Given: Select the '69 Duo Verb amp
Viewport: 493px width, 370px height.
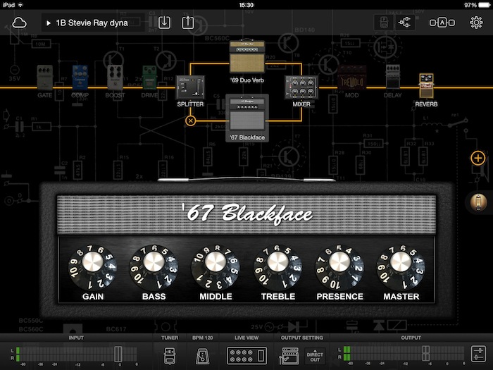Looking at the screenshot, I should click(x=245, y=56).
